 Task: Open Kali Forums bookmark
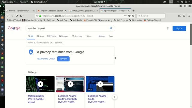coord(121,20)
